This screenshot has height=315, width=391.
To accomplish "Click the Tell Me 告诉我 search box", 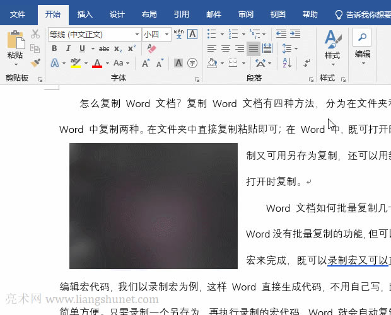I will 363,15.
